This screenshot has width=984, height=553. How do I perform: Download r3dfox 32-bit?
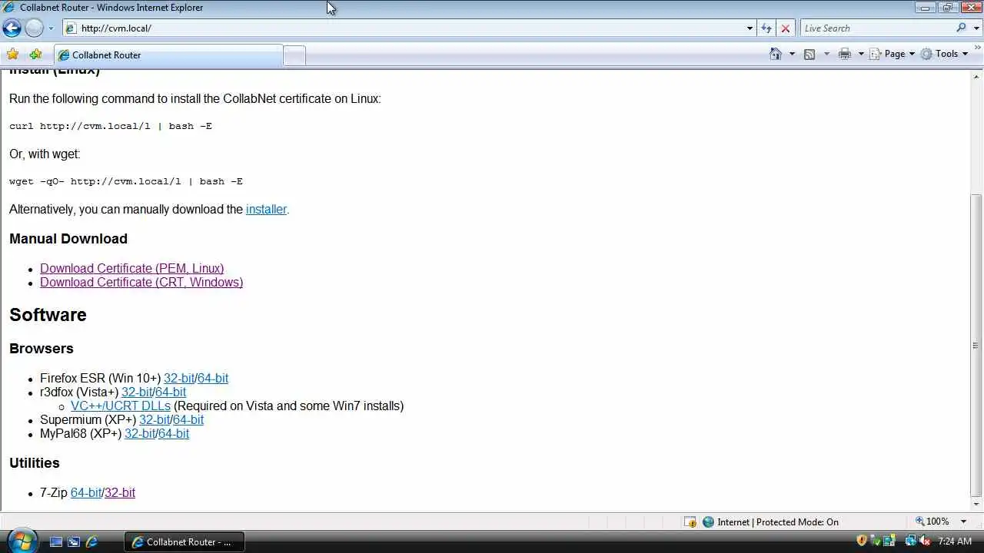pyautogui.click(x=137, y=392)
